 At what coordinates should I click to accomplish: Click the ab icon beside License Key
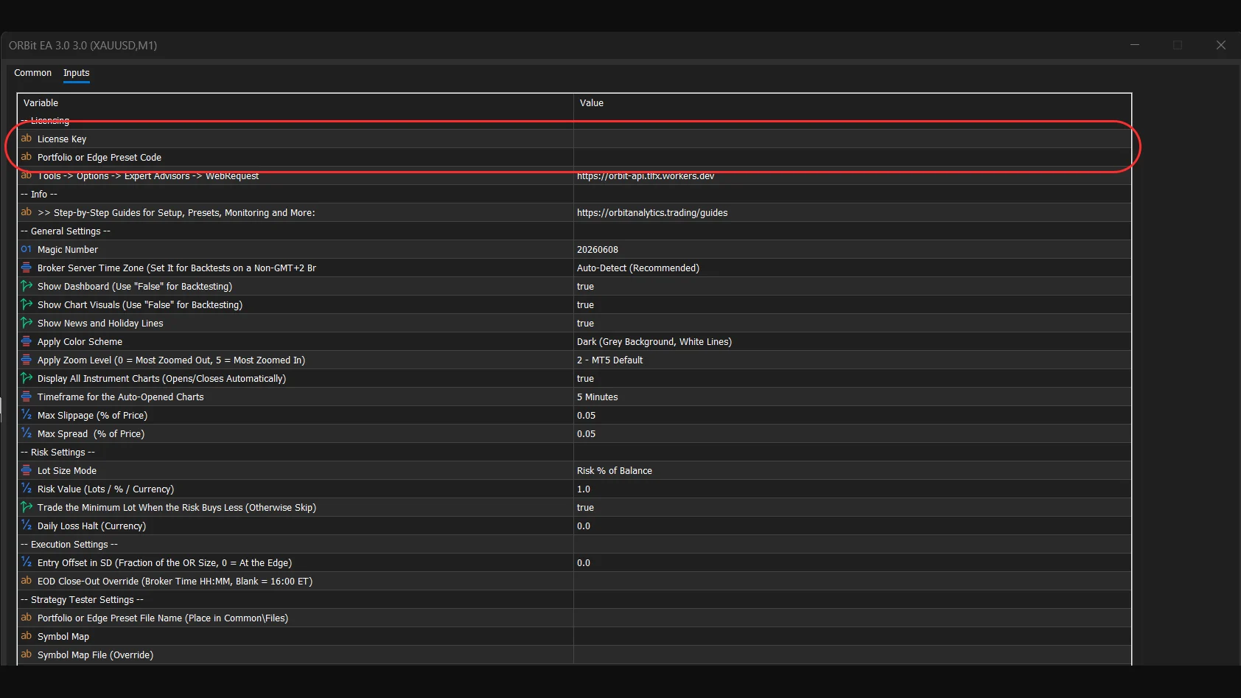[27, 139]
